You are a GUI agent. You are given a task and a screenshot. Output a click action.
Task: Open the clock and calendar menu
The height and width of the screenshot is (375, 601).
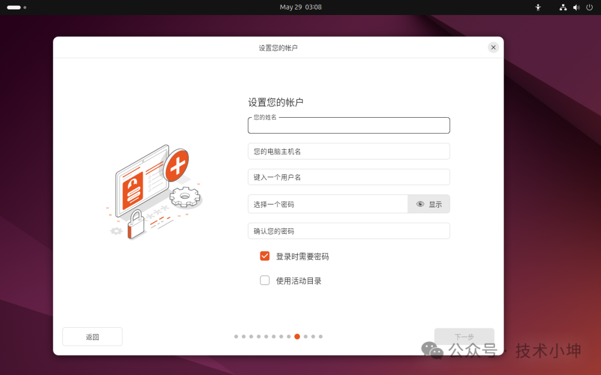click(x=300, y=7)
